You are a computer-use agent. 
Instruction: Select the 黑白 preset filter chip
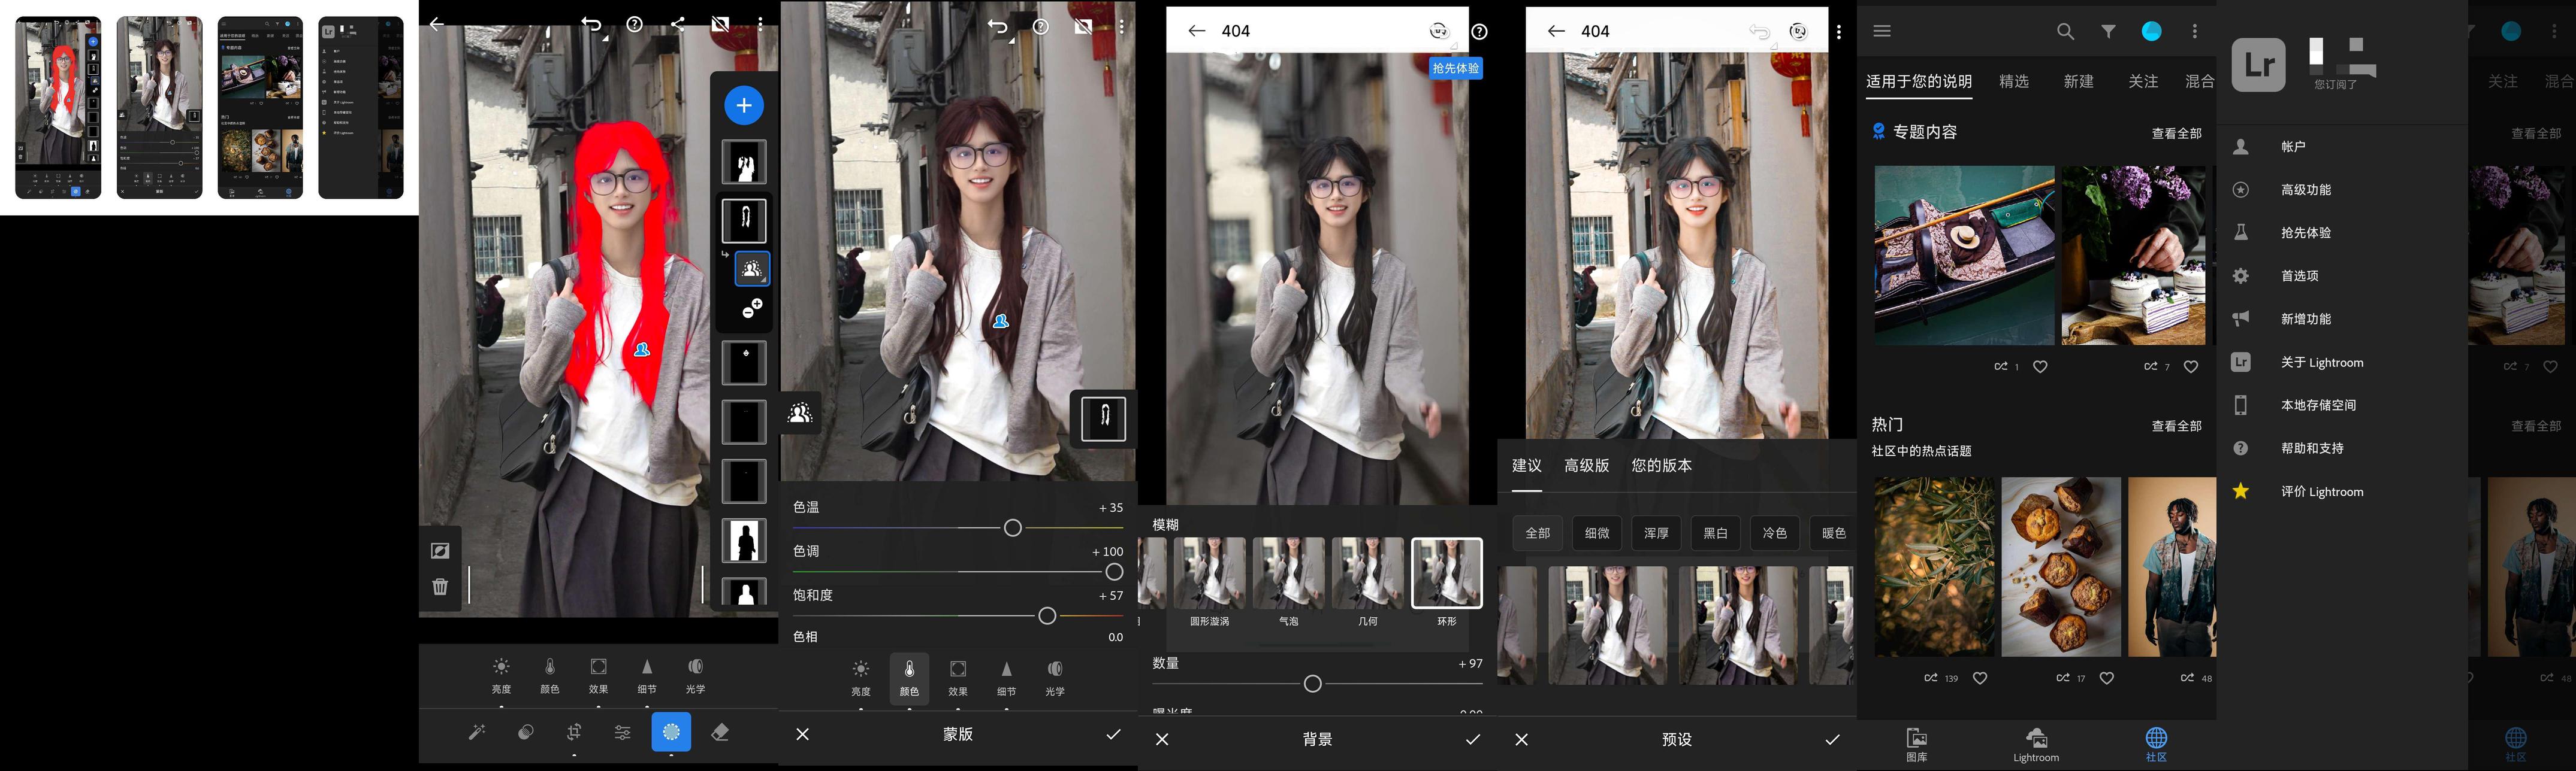(x=1715, y=533)
